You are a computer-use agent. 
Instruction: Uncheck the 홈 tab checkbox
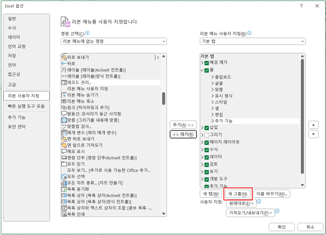pyautogui.click(x=207, y=70)
